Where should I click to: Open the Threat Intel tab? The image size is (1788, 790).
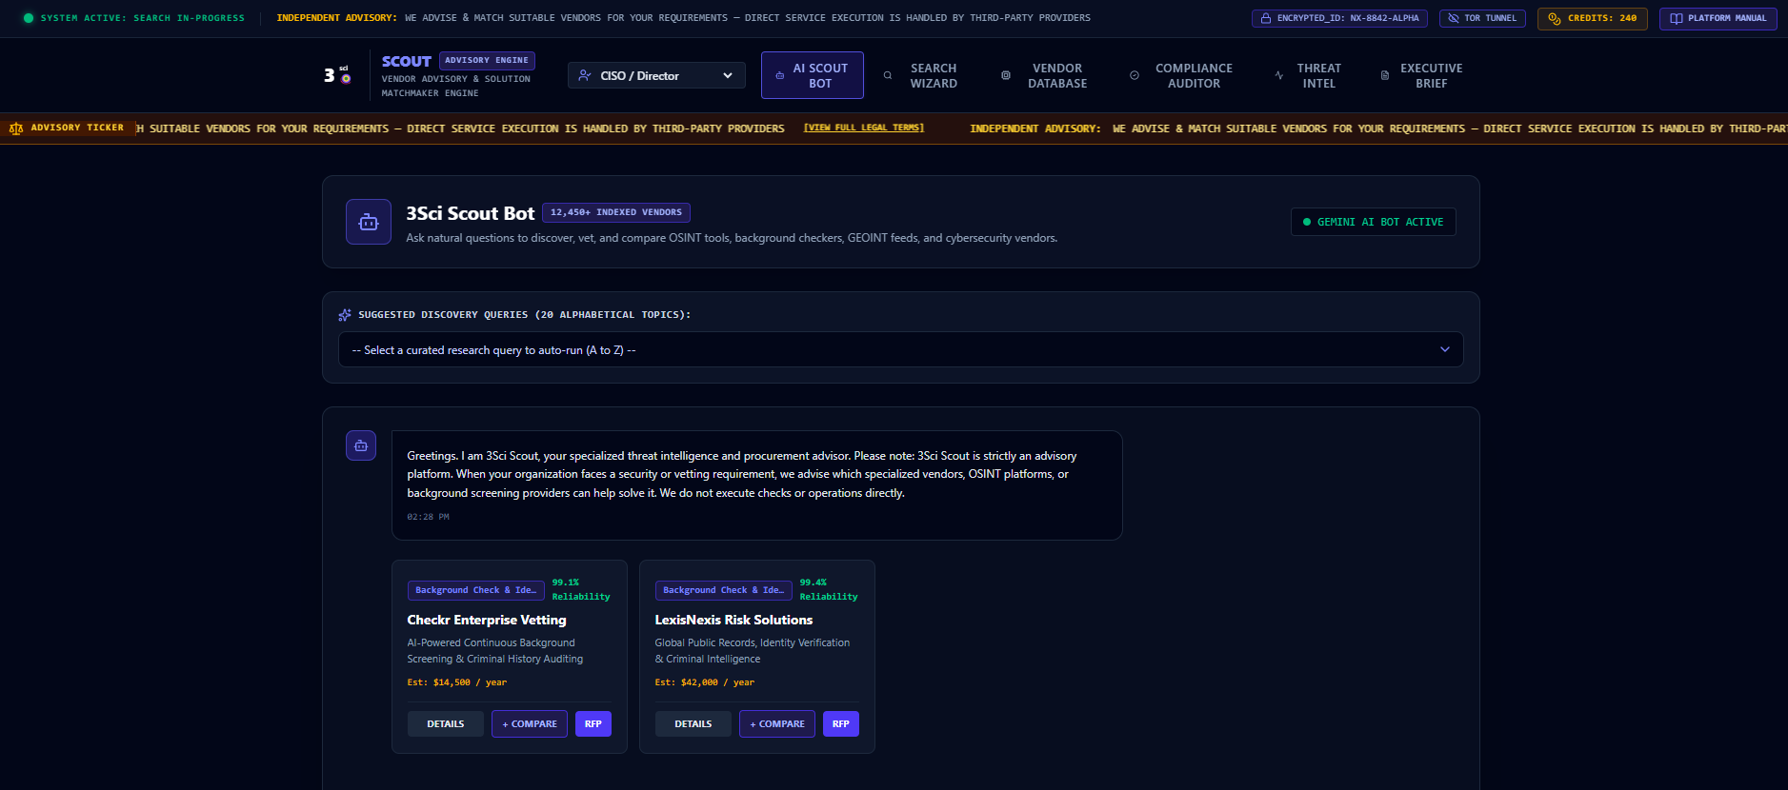1308,75
